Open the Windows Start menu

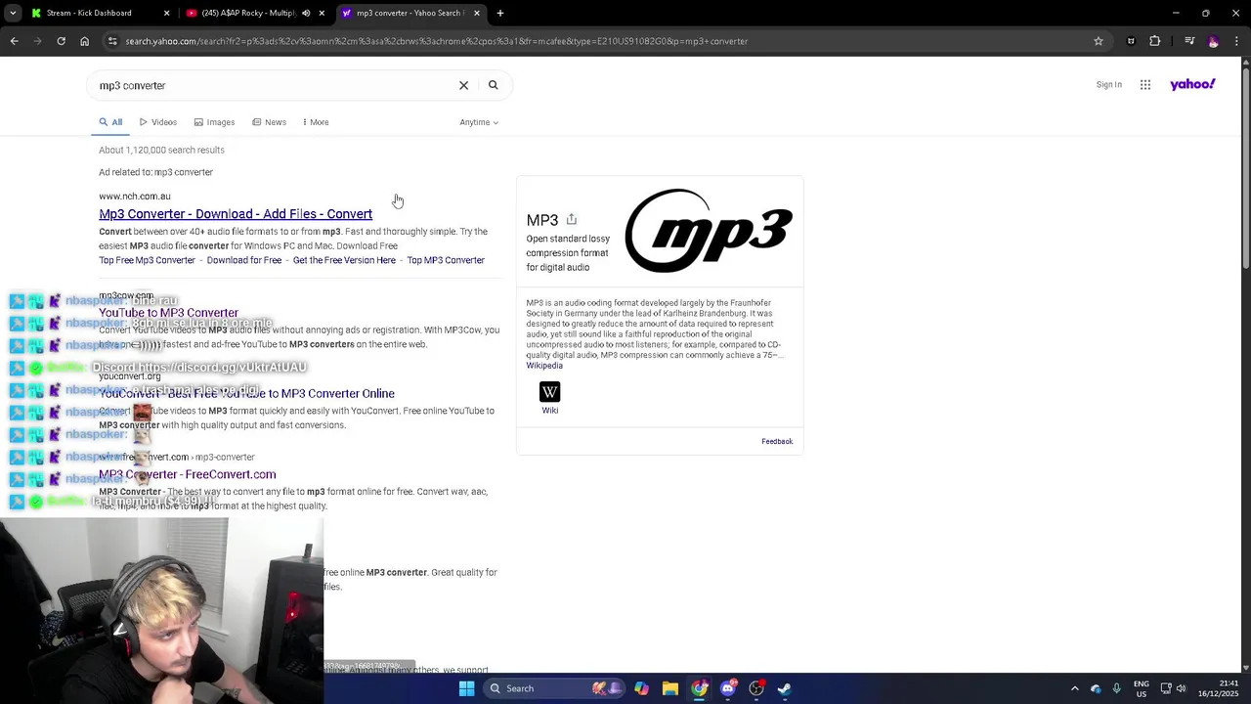tap(467, 688)
